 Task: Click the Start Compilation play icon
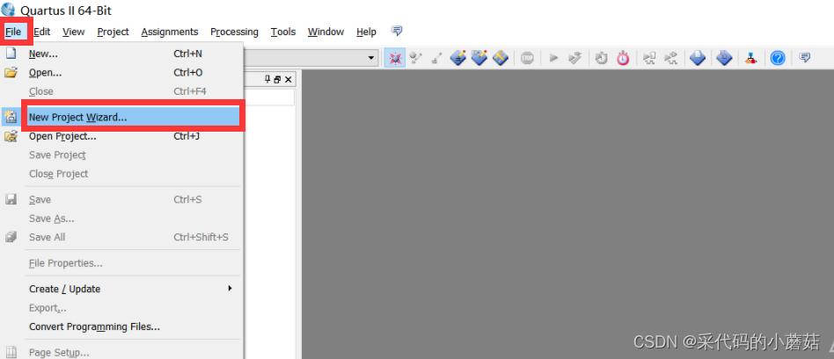click(x=553, y=58)
